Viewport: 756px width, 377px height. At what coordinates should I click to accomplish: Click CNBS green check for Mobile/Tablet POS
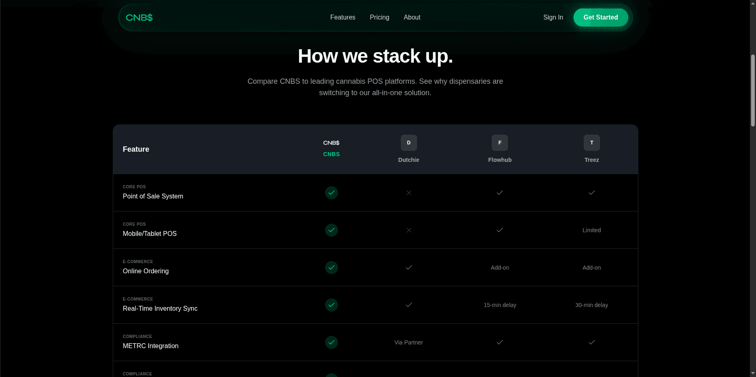(x=331, y=230)
